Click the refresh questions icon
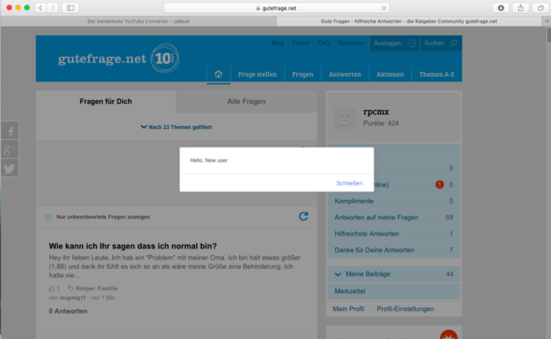This screenshot has height=339, width=551. pyautogui.click(x=304, y=217)
